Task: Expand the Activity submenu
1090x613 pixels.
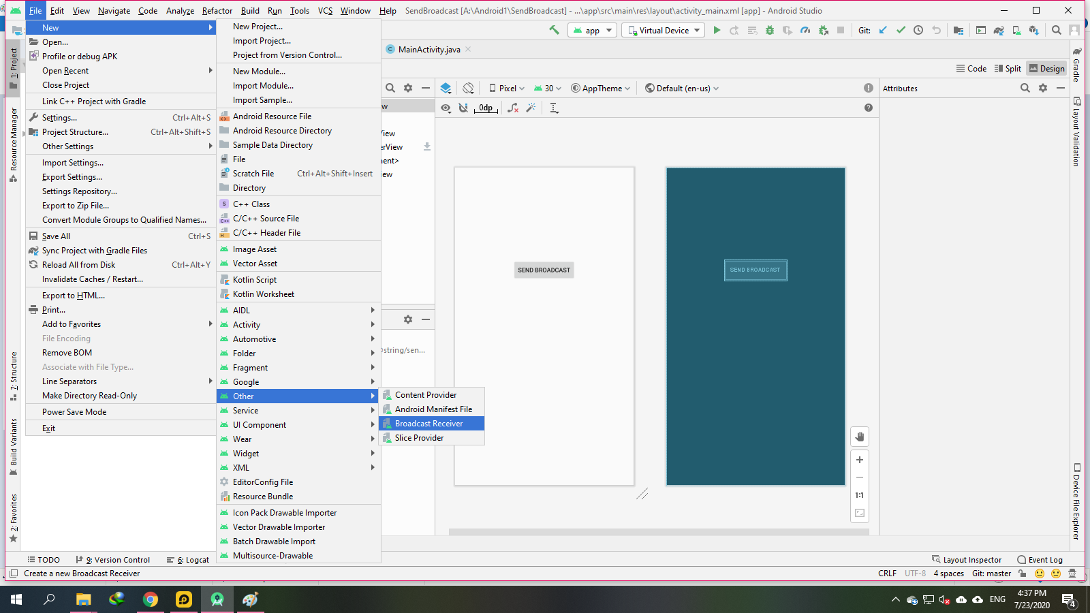Action: point(298,324)
